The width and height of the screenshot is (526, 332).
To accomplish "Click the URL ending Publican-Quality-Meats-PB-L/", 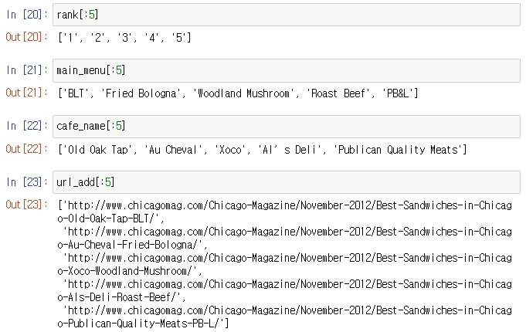I will [285, 317].
